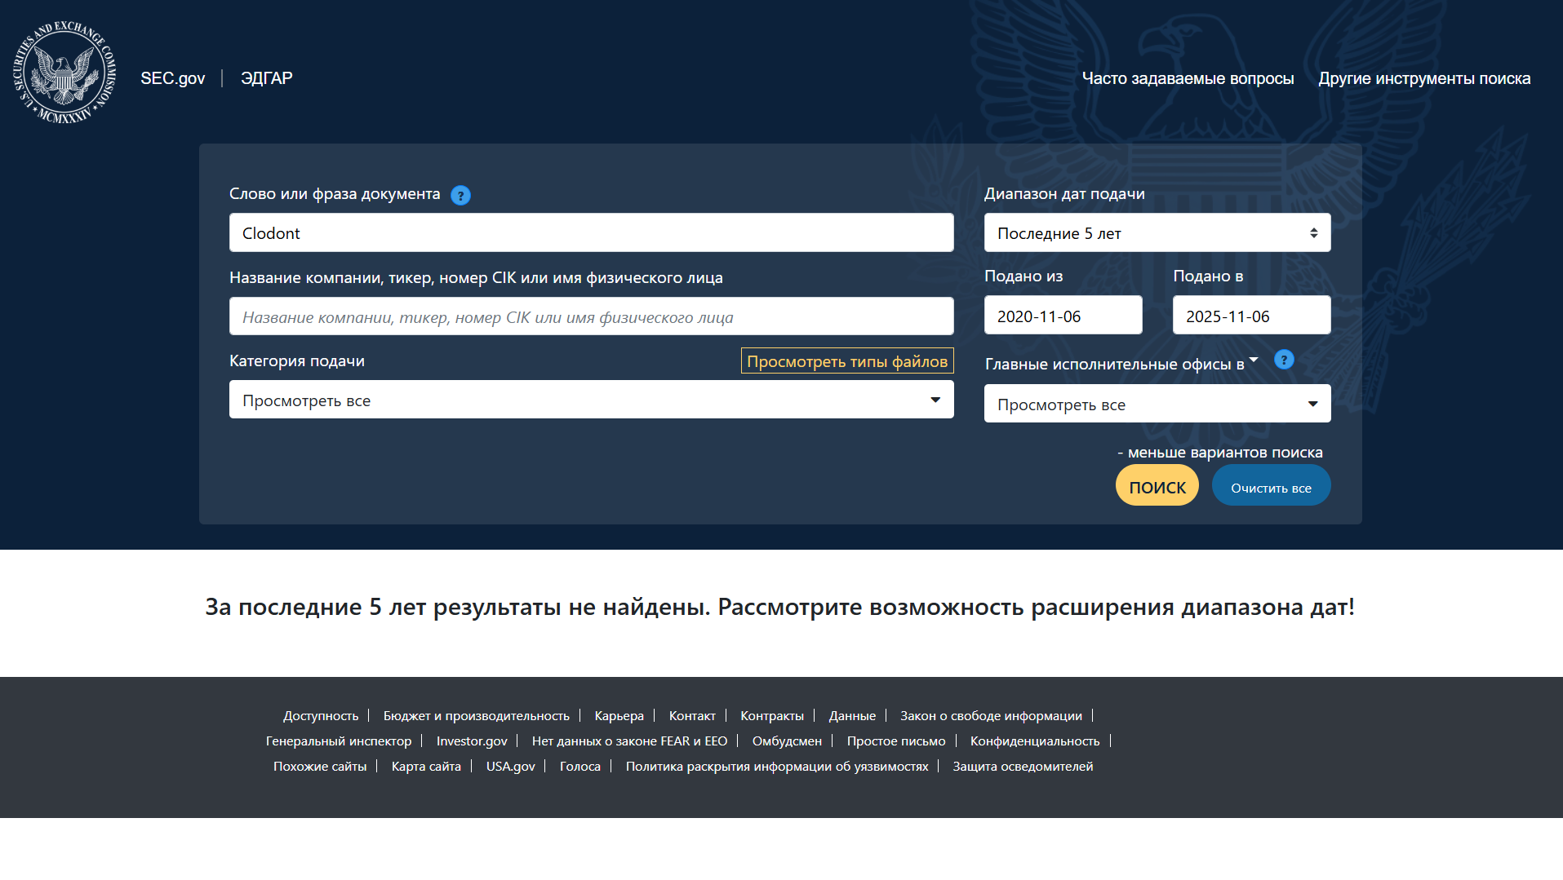
Task: Open help for principal executive offices filter
Action: coord(1284,360)
